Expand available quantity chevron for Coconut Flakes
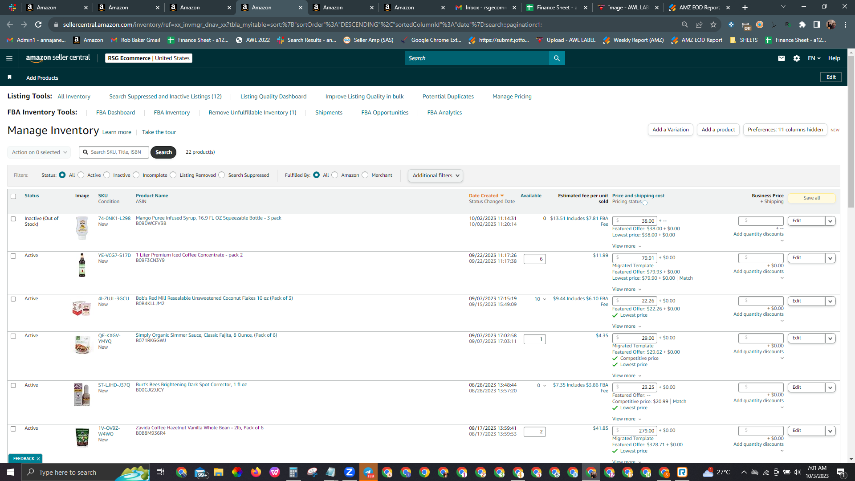Screen dimensions: 855x481 pos(545,299)
